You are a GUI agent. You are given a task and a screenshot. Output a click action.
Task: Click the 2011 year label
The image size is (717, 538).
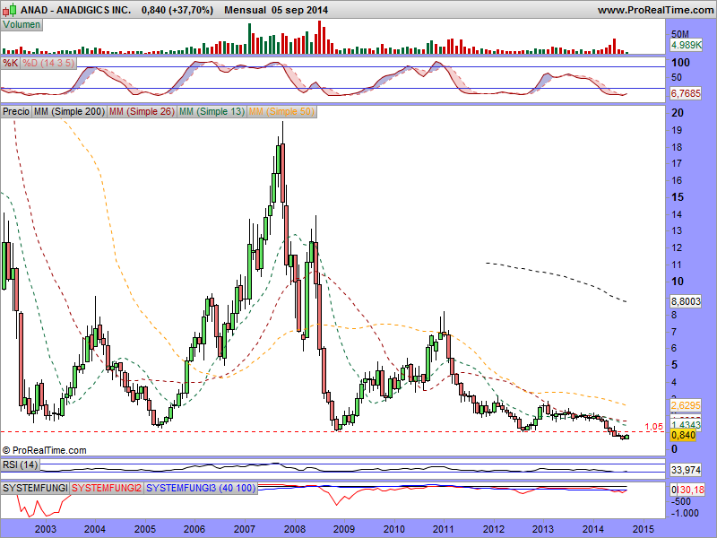[444, 529]
